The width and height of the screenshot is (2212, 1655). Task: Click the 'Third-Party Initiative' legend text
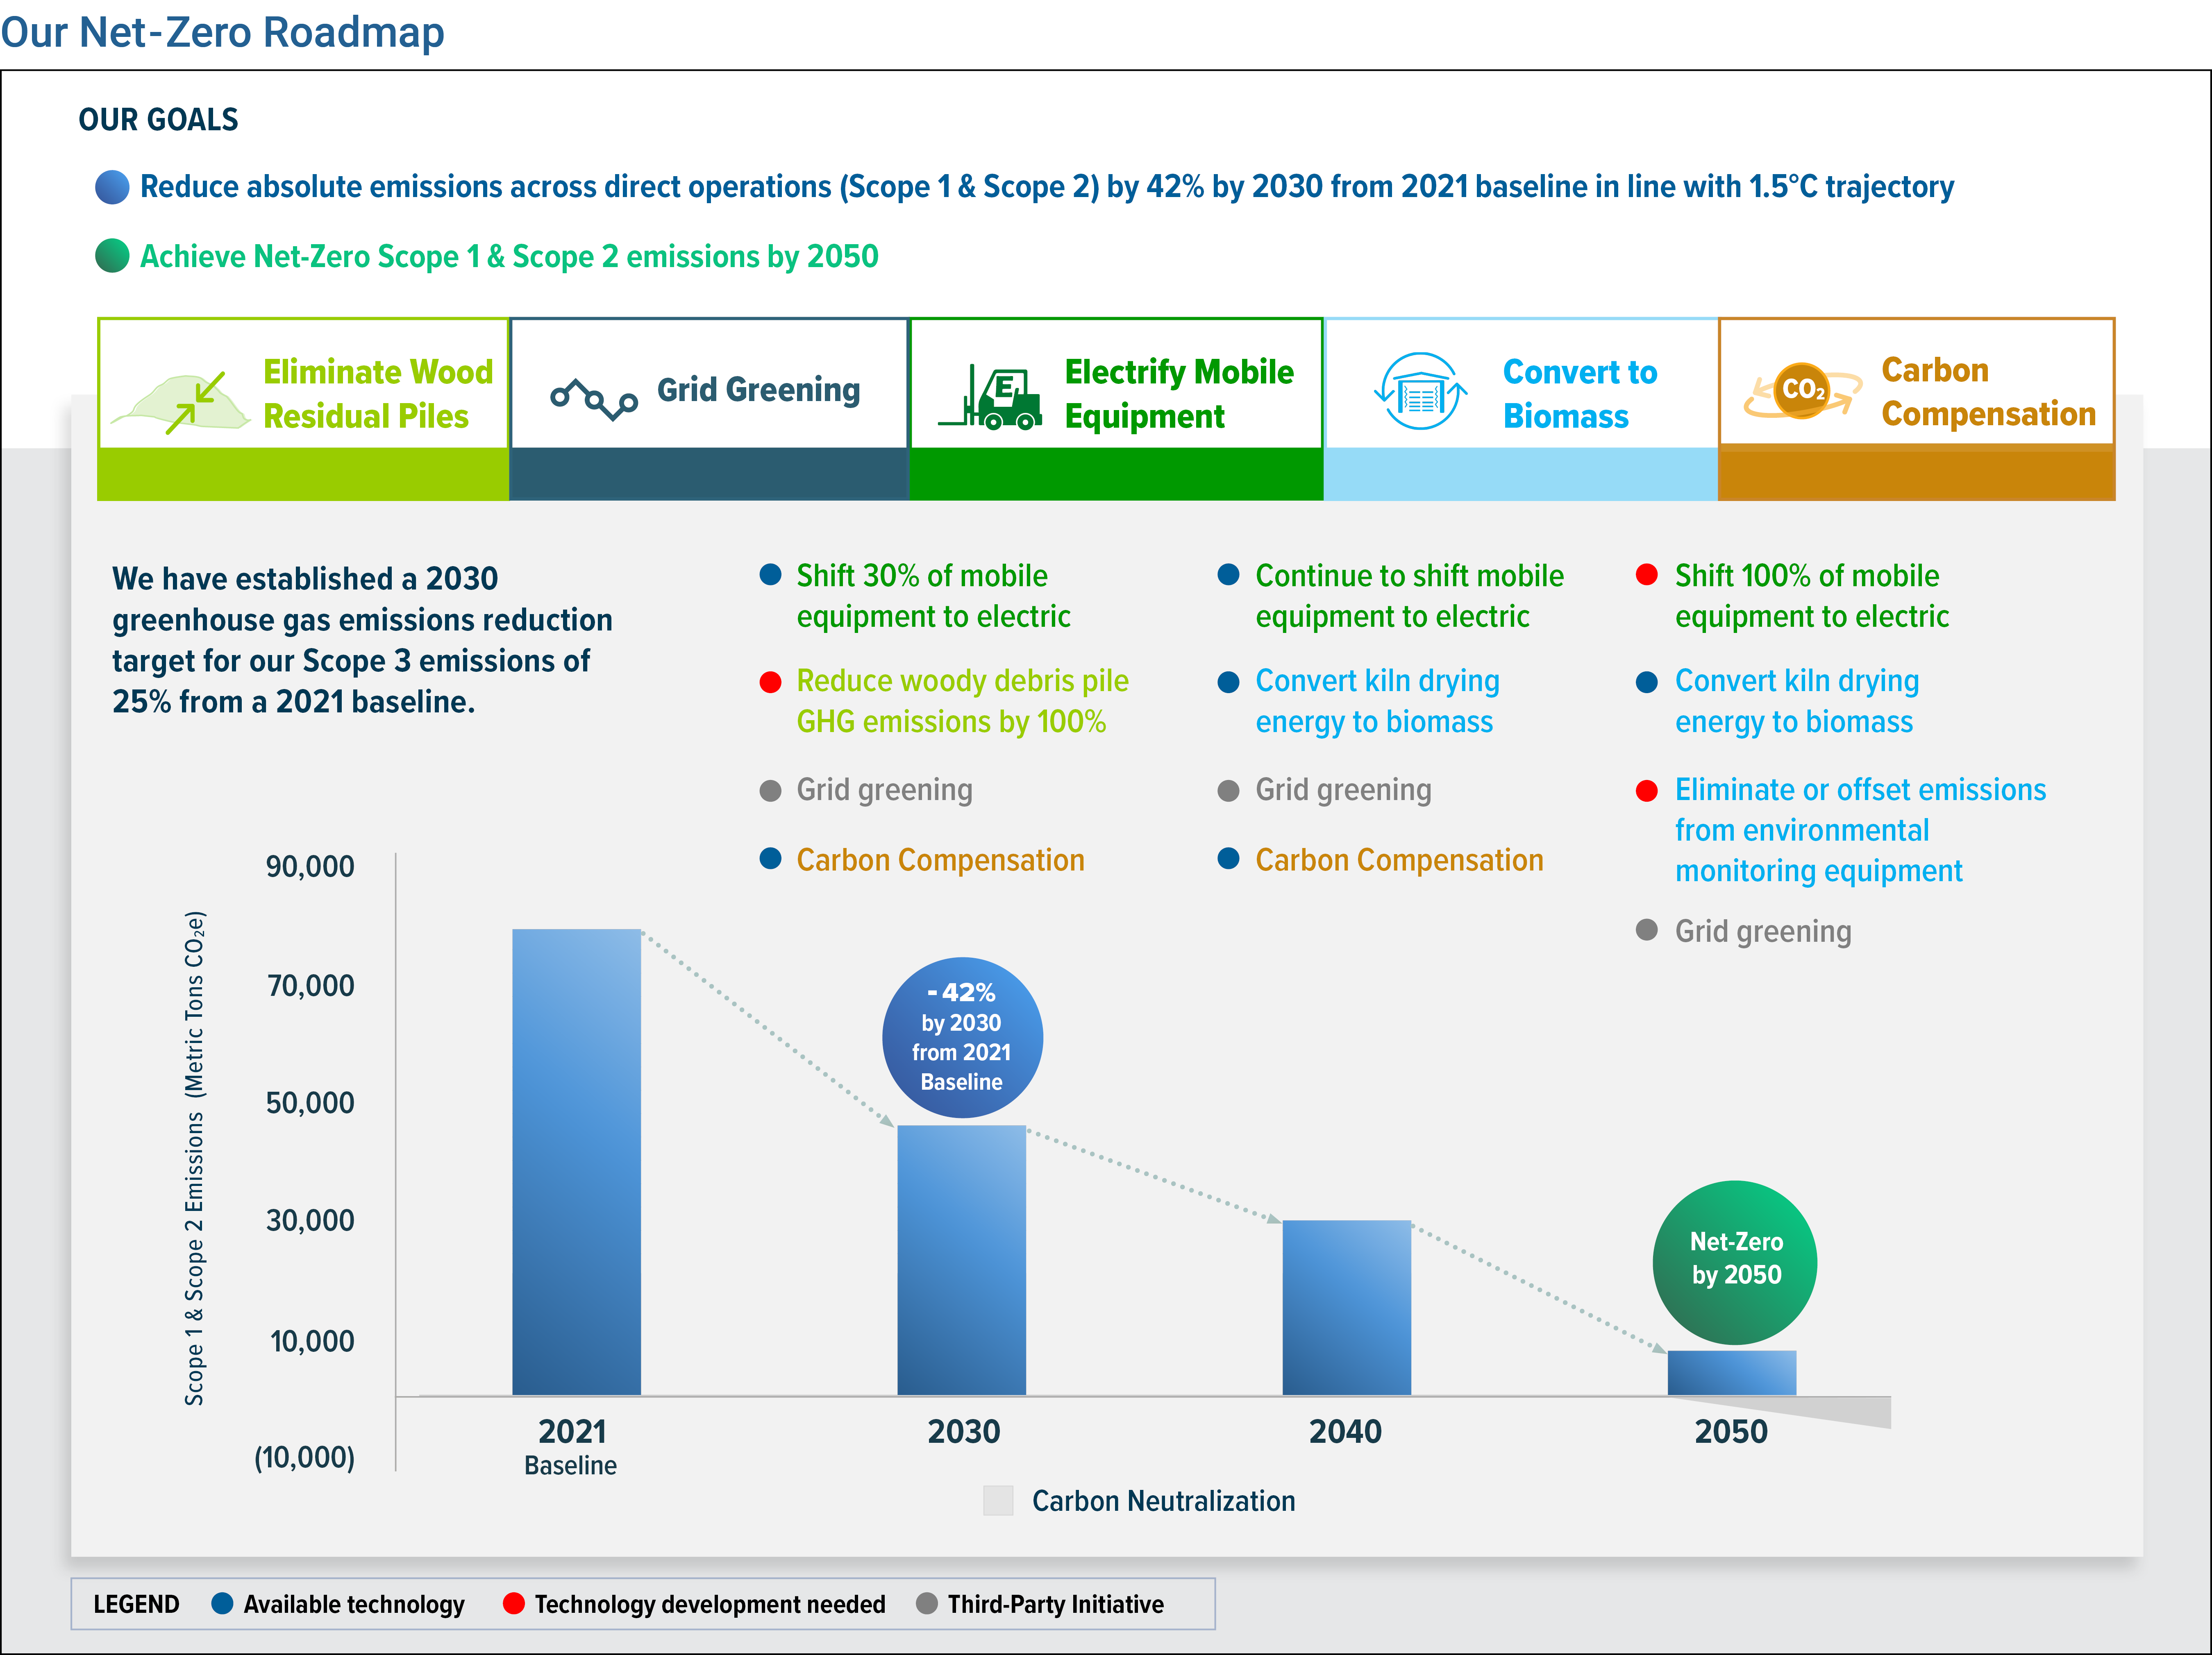1056,1604
